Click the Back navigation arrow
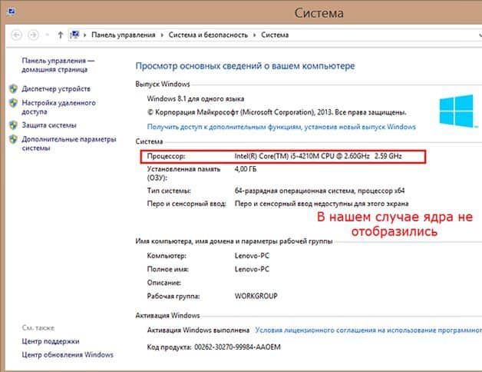This screenshot has width=482, height=372. click(17, 35)
